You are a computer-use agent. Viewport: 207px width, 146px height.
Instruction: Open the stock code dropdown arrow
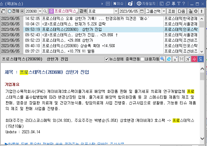point(40,11)
